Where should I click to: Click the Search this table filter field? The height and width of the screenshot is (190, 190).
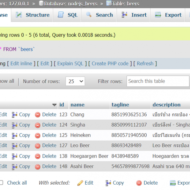click(x=158, y=81)
